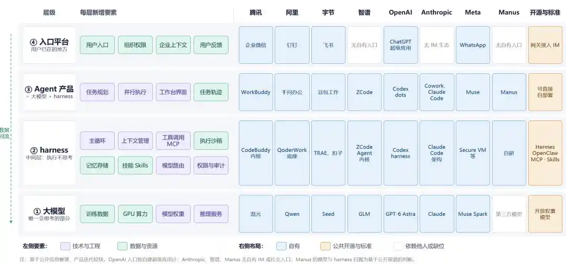
Task: Click the 主循环 element box
Action: 97,141
